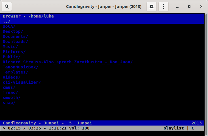This screenshot has width=208, height=136.
Task: Open a new terminal tab
Action: click(152, 7)
